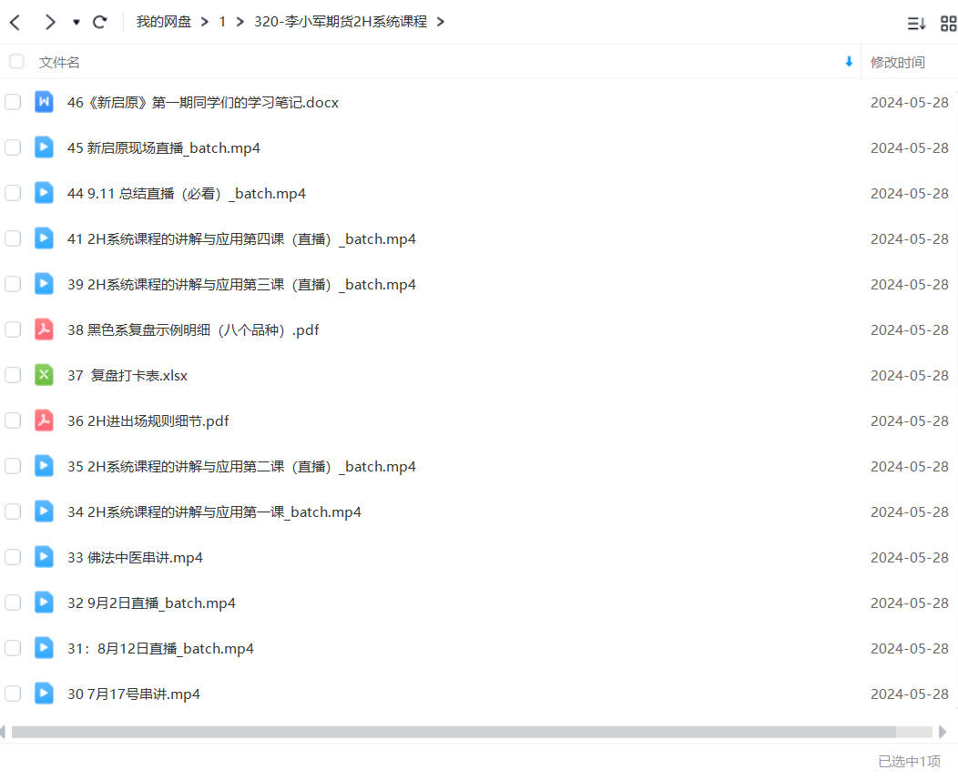Check the box for 45 新启原现场直播

coord(13,147)
